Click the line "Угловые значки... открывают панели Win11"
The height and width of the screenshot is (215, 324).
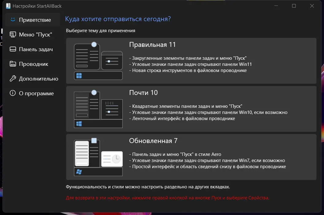tap(190, 64)
